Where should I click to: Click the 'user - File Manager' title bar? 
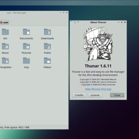16,13
